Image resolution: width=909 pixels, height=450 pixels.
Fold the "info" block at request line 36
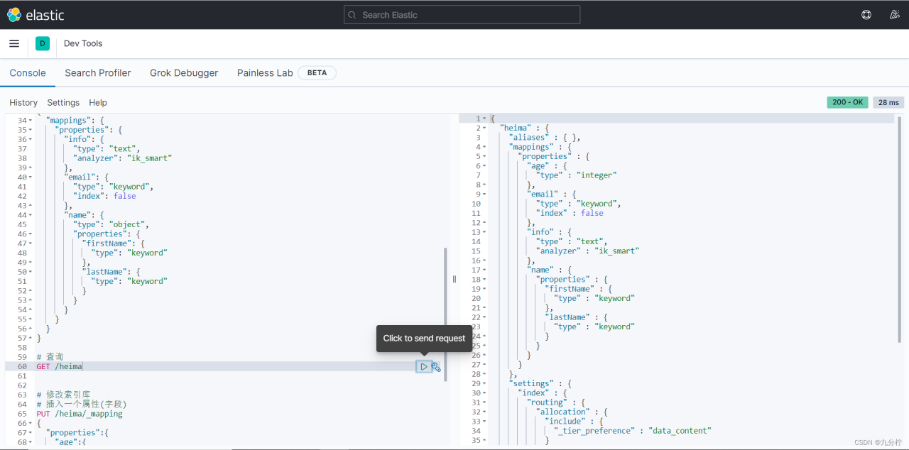tap(31, 140)
